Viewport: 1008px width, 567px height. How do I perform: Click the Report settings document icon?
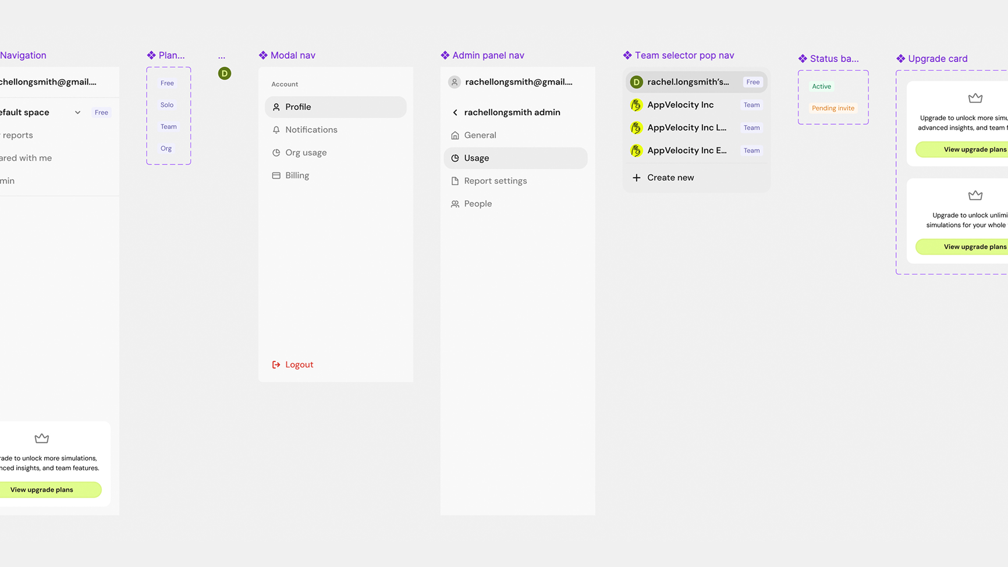tap(455, 181)
